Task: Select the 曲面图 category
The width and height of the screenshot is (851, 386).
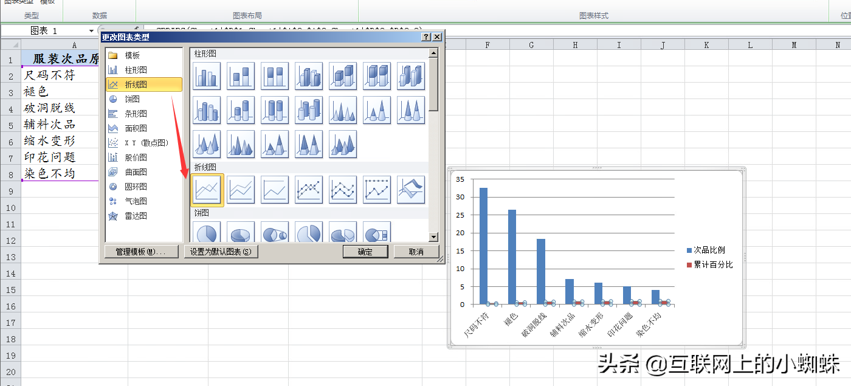Action: click(x=143, y=172)
